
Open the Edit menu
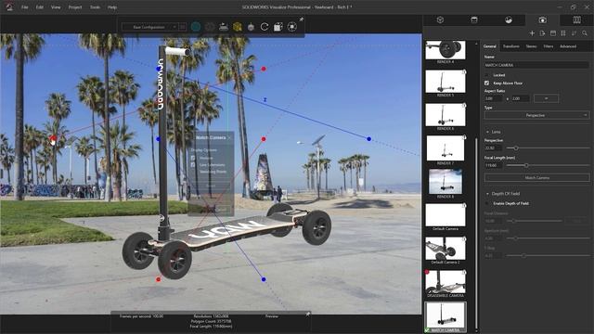(x=39, y=7)
